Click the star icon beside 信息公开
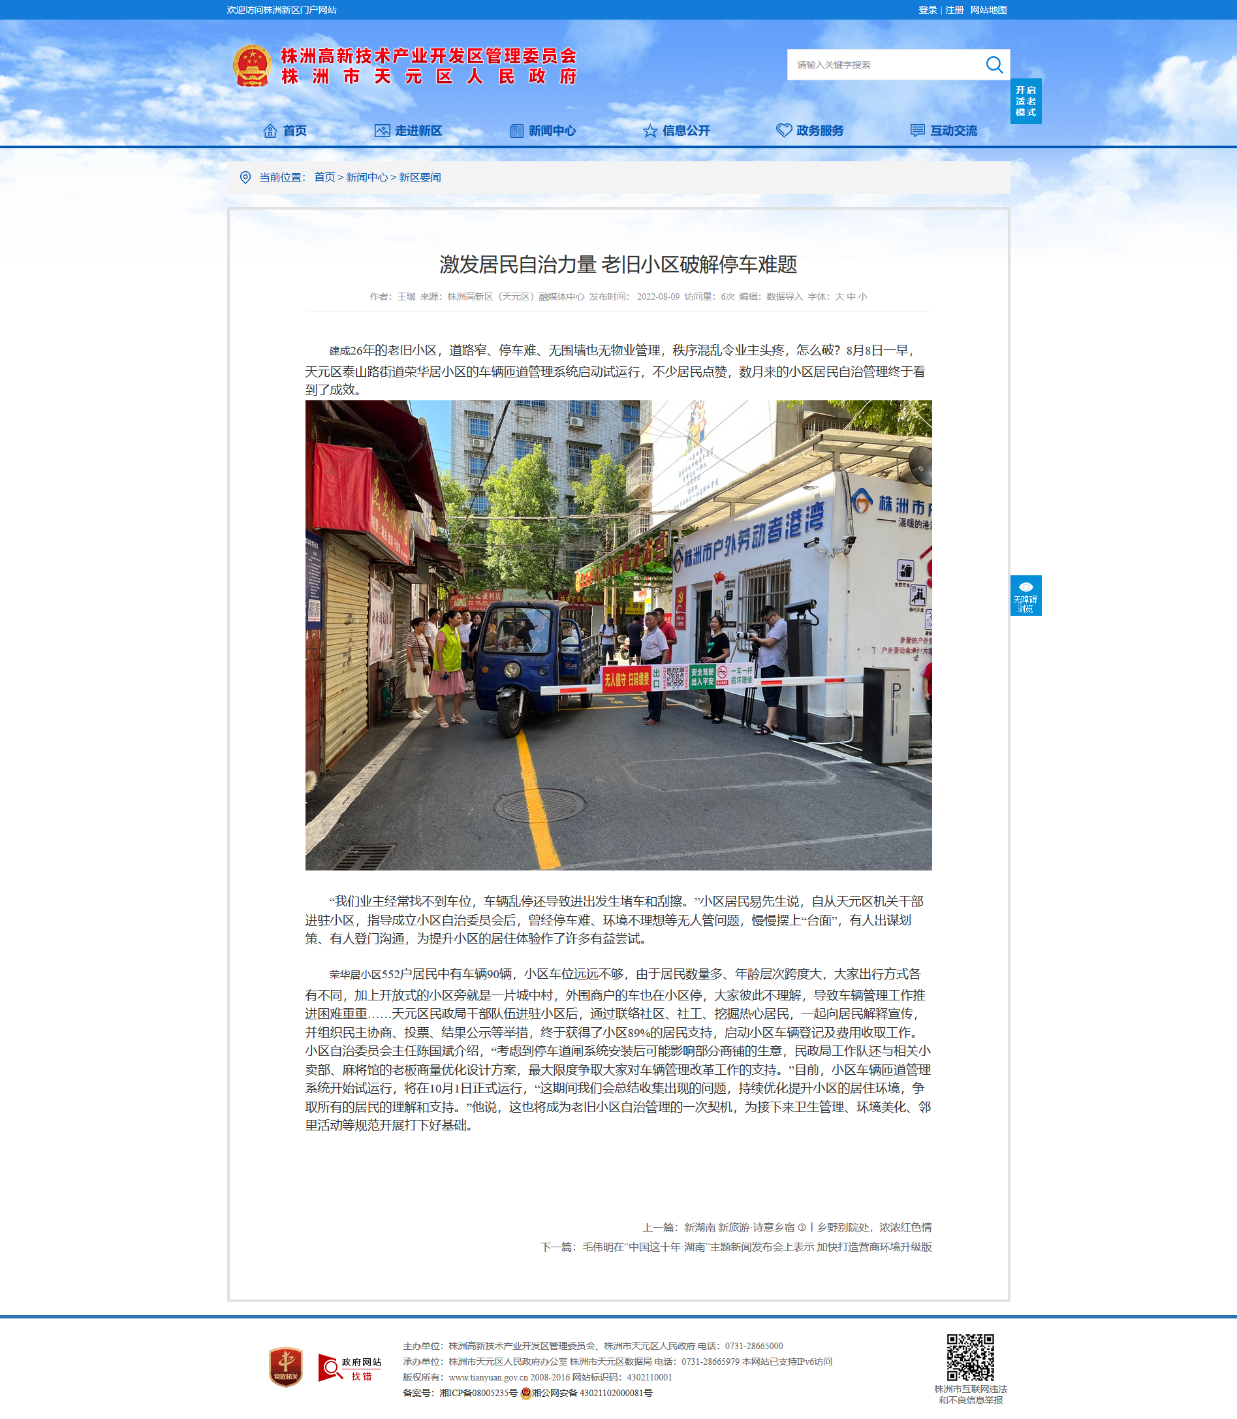 (x=650, y=131)
